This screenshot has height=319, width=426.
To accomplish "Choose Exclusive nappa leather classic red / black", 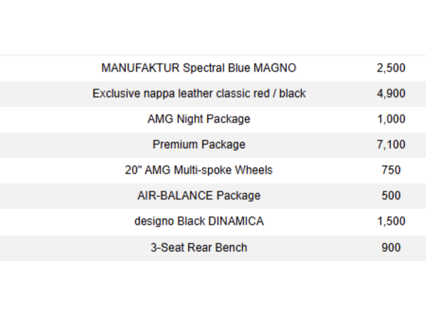I will pyautogui.click(x=199, y=93).
